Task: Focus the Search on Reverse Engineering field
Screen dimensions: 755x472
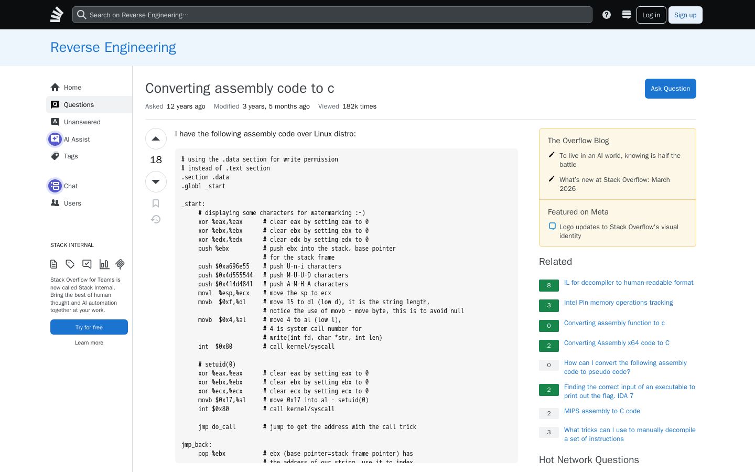Action: pyautogui.click(x=332, y=15)
